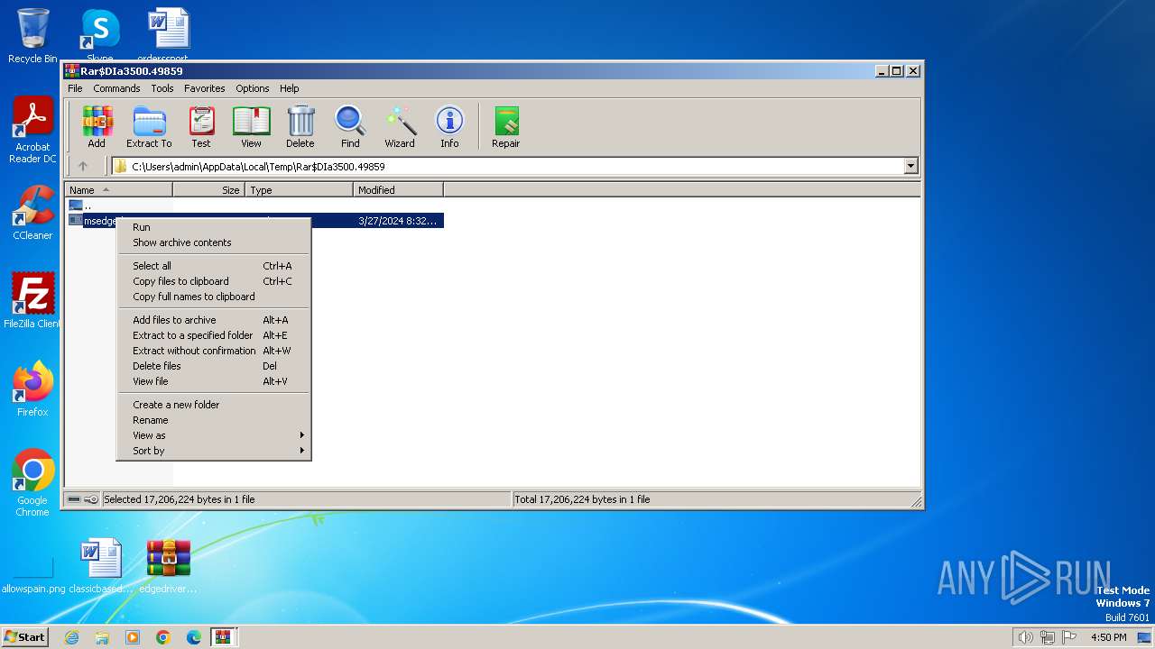Choose Delete files entry
This screenshot has width=1155, height=649.
(215, 366)
